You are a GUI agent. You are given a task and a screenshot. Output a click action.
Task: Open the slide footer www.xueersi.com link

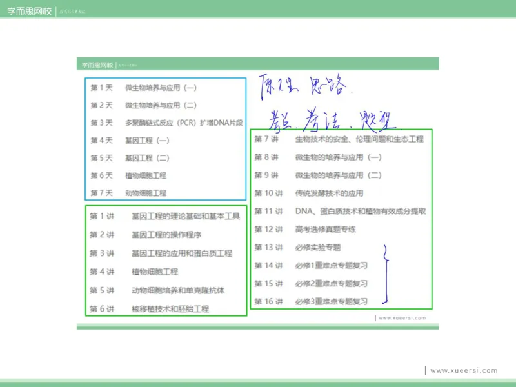[402, 318]
